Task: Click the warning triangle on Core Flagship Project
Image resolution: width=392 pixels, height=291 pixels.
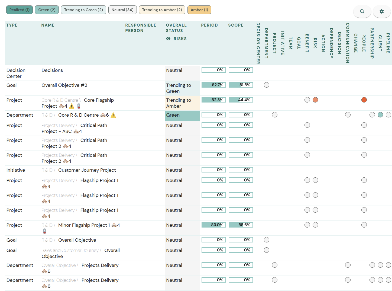Action: (x=72, y=106)
